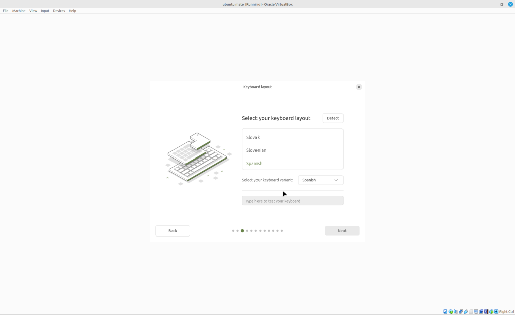Click the hard disk indicator in VirtualBox status bar
This screenshot has height=315, width=515.
[x=445, y=311]
